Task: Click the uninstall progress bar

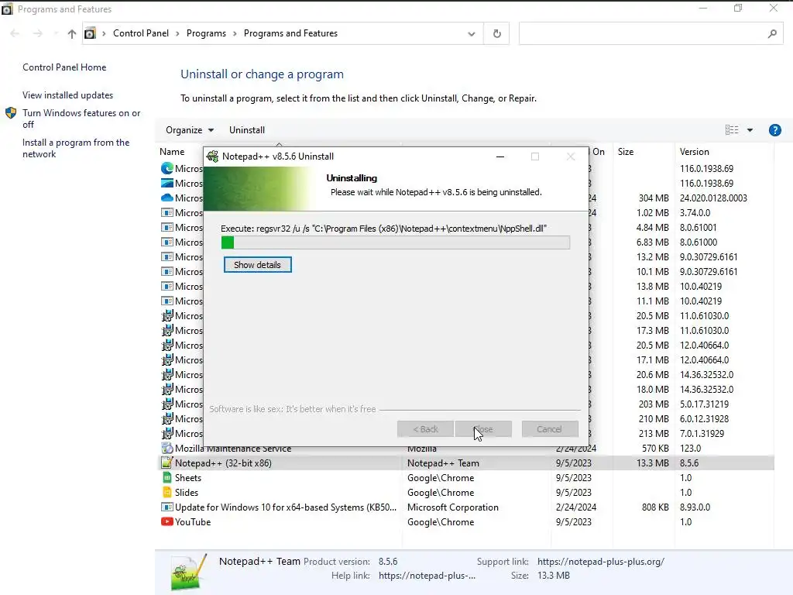Action: click(396, 242)
